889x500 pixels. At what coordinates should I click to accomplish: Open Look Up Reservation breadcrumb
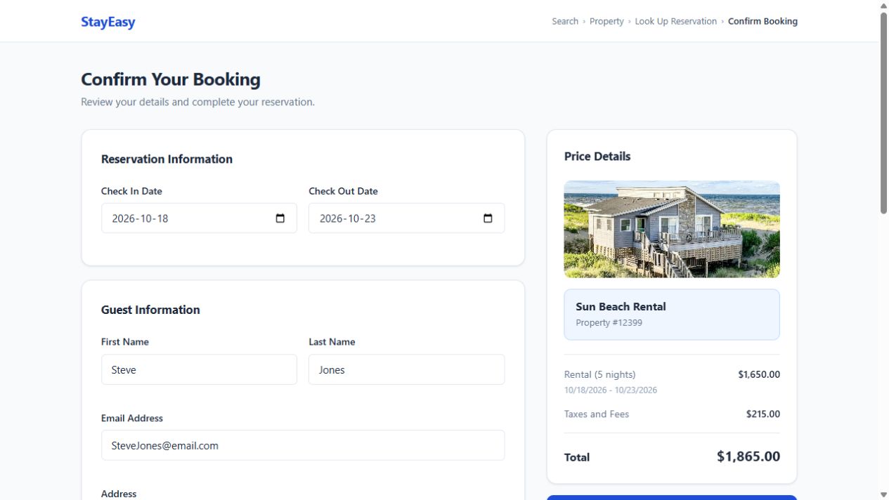tap(676, 21)
